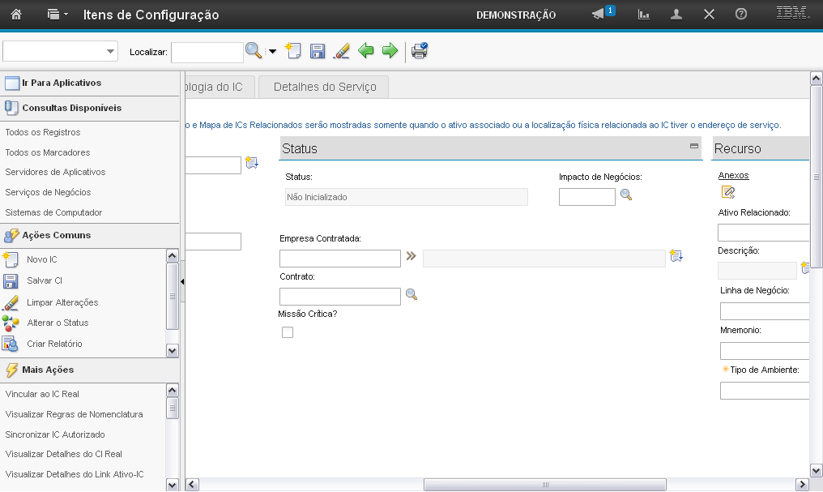Image resolution: width=823 pixels, height=492 pixels.
Task: Go to previous record with green arrow
Action: pyautogui.click(x=366, y=51)
